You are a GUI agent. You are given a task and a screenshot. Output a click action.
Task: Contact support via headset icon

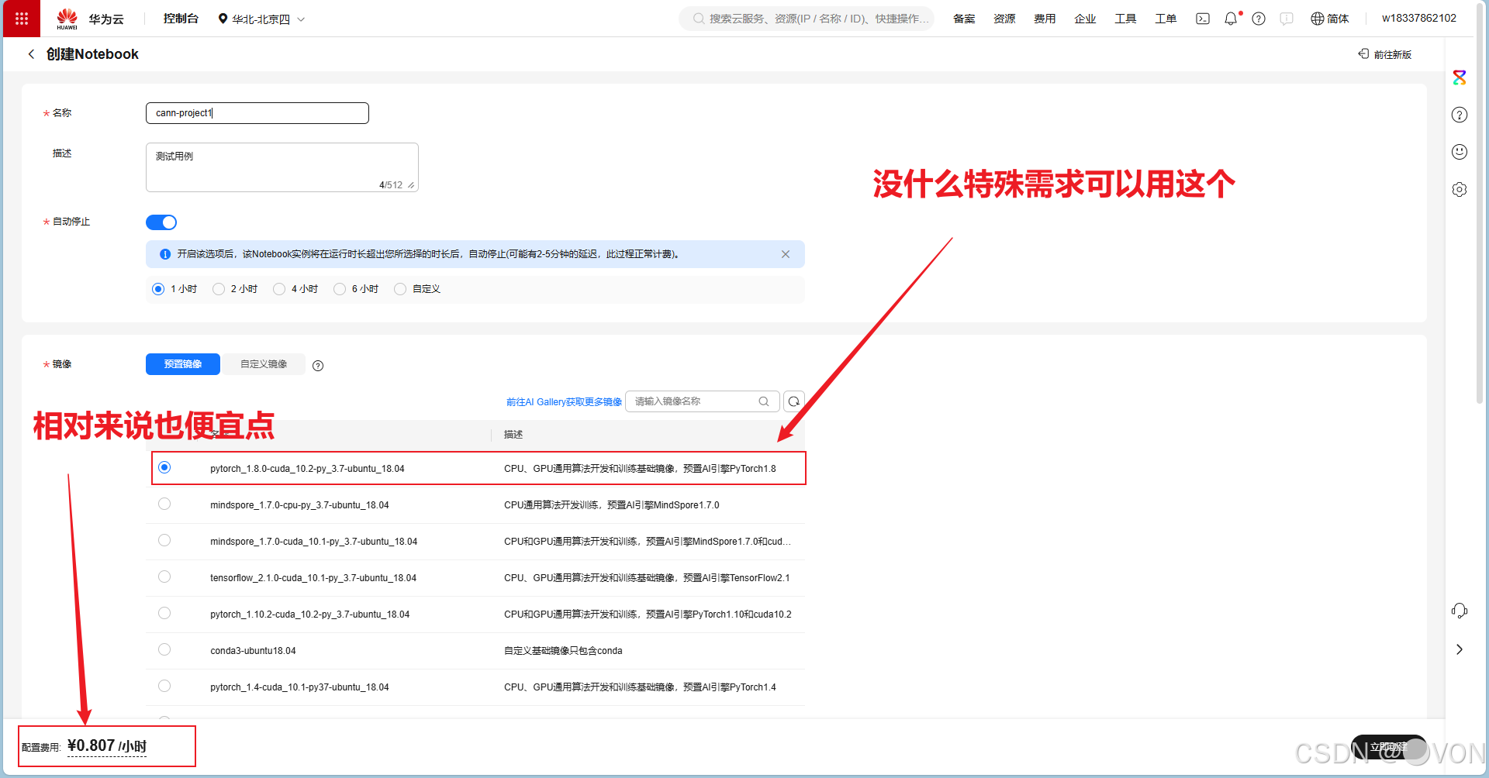[1460, 611]
